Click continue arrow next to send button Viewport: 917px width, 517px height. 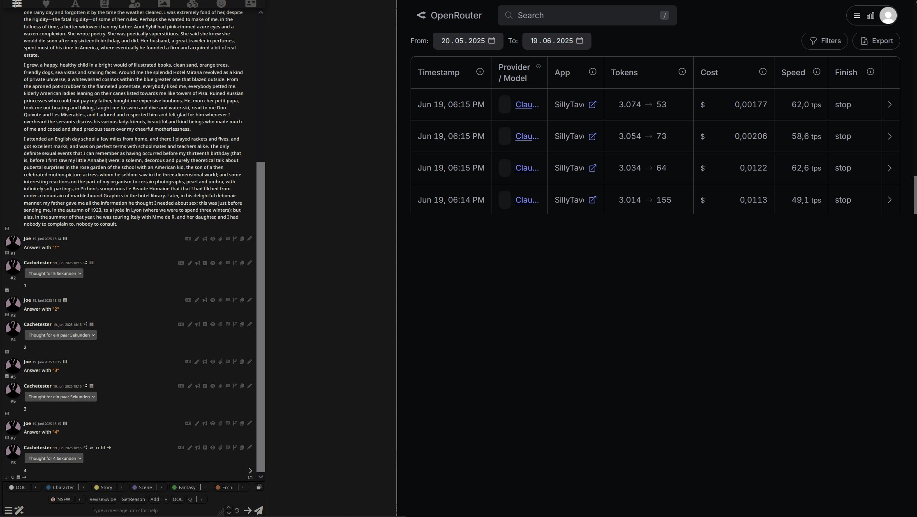click(248, 510)
